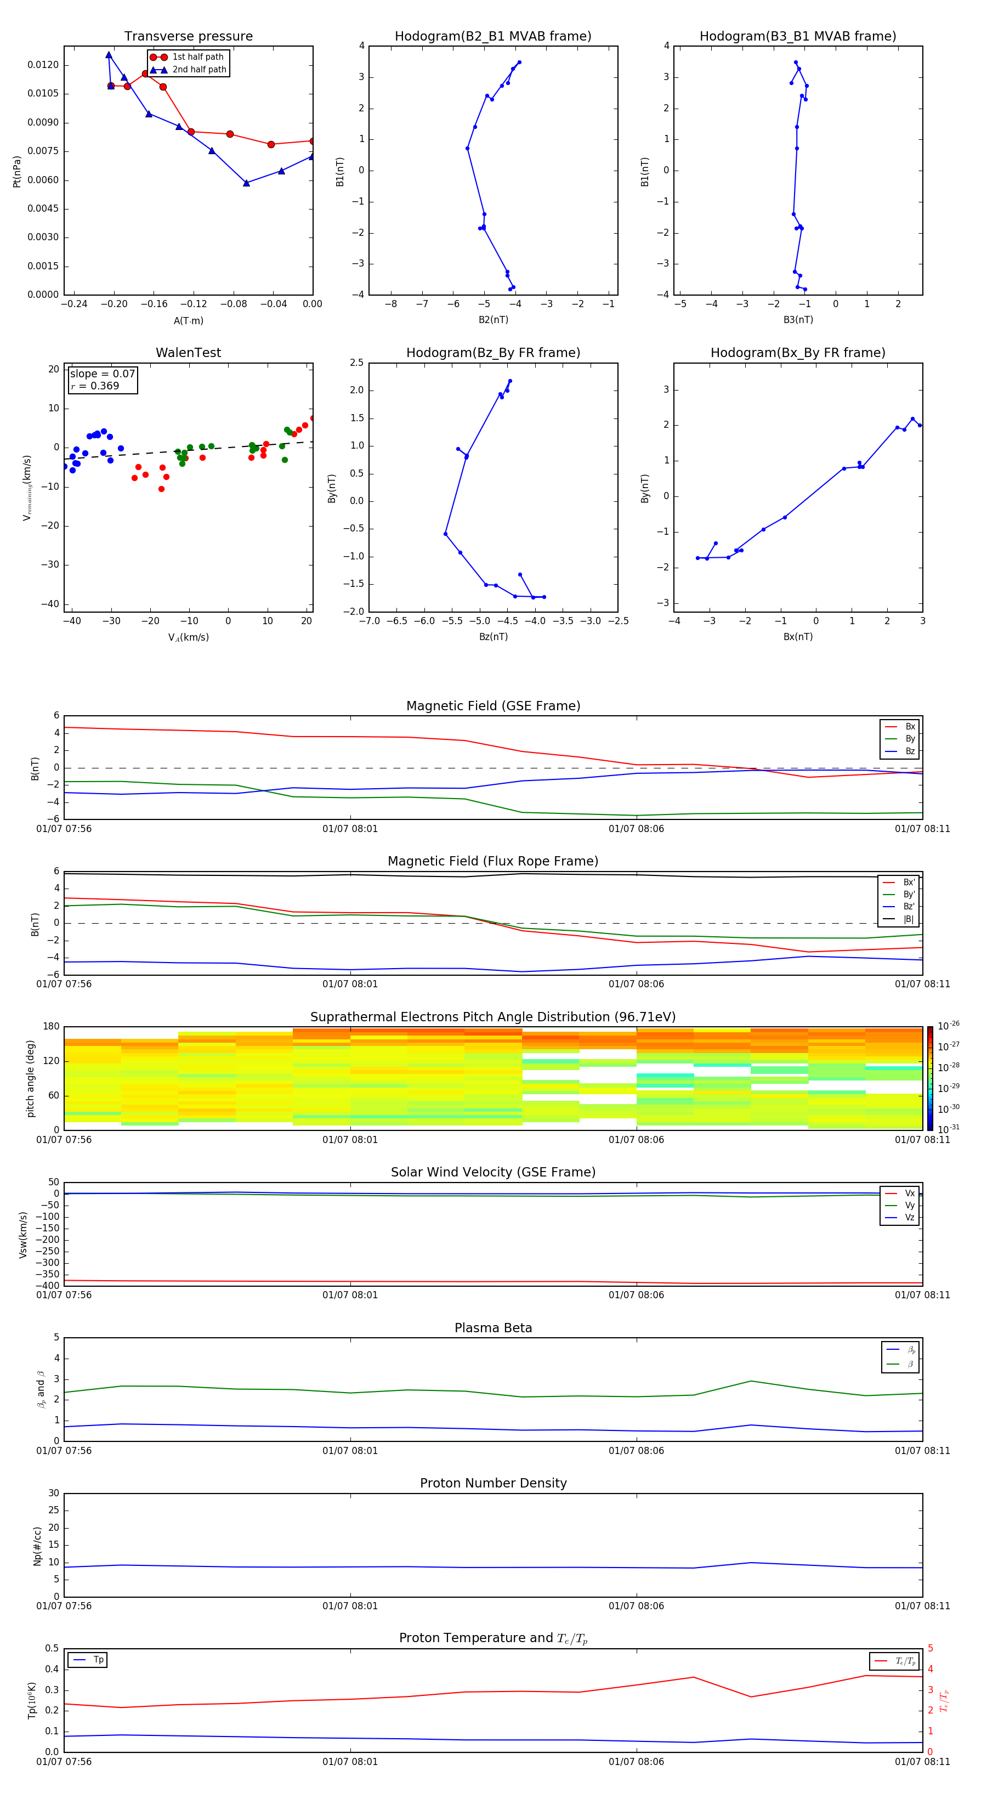Select the 'Bz(nT)' x-axis label
The width and height of the screenshot is (987, 1810).
(493, 637)
